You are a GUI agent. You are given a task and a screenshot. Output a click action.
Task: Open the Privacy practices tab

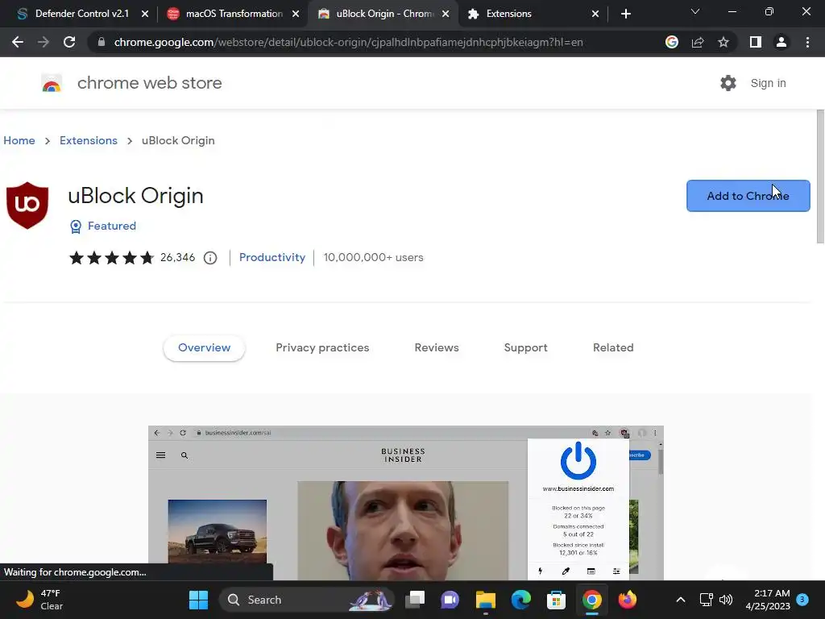(x=322, y=348)
